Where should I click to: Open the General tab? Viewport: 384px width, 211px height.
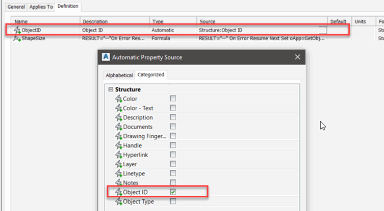pyautogui.click(x=16, y=7)
